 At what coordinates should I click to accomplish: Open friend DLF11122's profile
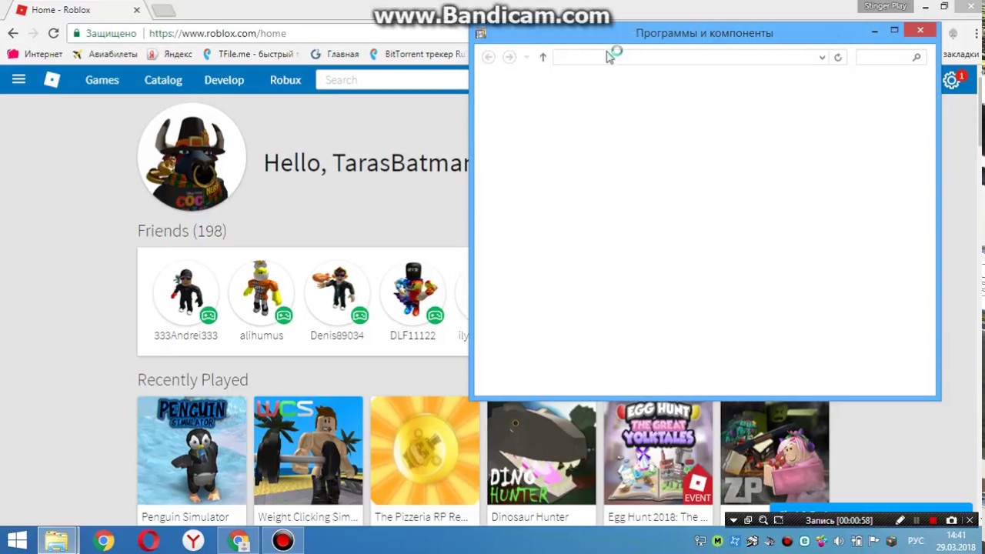tap(412, 301)
